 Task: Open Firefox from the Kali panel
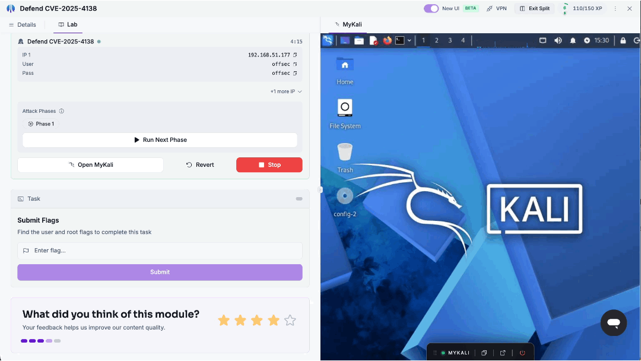[x=387, y=40]
